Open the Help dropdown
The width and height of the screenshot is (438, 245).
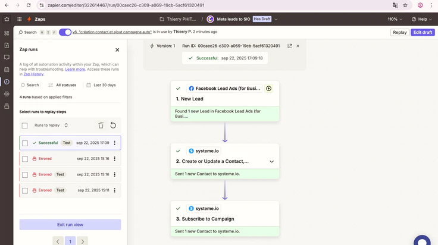point(422,19)
